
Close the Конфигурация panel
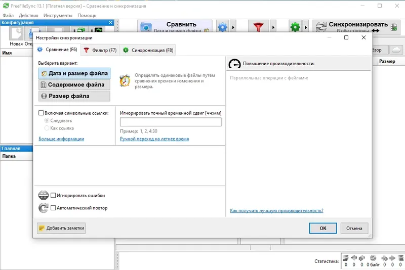(110, 23)
